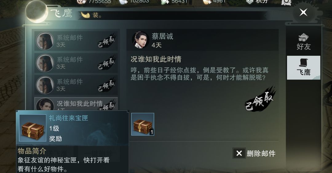Click 蔡居诚 sender portrait in mail header
The width and height of the screenshot is (332, 173).
(x=140, y=40)
